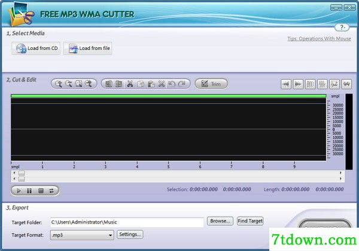359x251 pixels.
Task: Click the Target Folder path field
Action: 127,222
